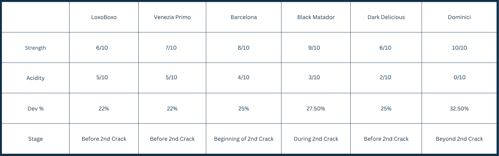This screenshot has width=499, height=156.
Task: Select the Strength row label
Action: pyautogui.click(x=35, y=48)
